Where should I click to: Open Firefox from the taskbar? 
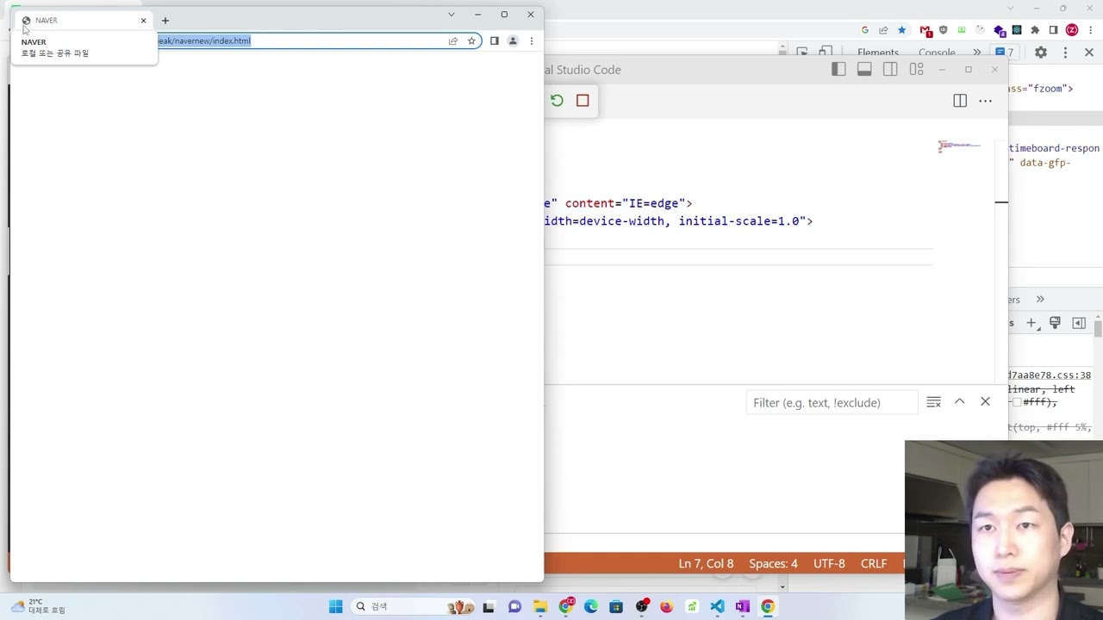pyautogui.click(x=666, y=606)
